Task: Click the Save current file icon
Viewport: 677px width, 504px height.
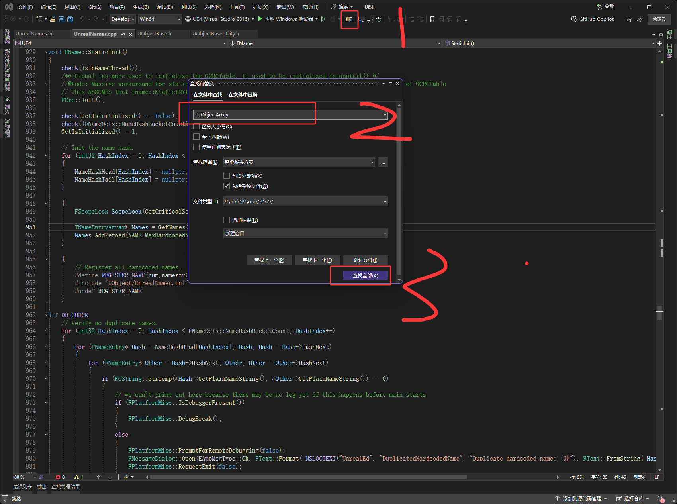Action: (x=61, y=19)
